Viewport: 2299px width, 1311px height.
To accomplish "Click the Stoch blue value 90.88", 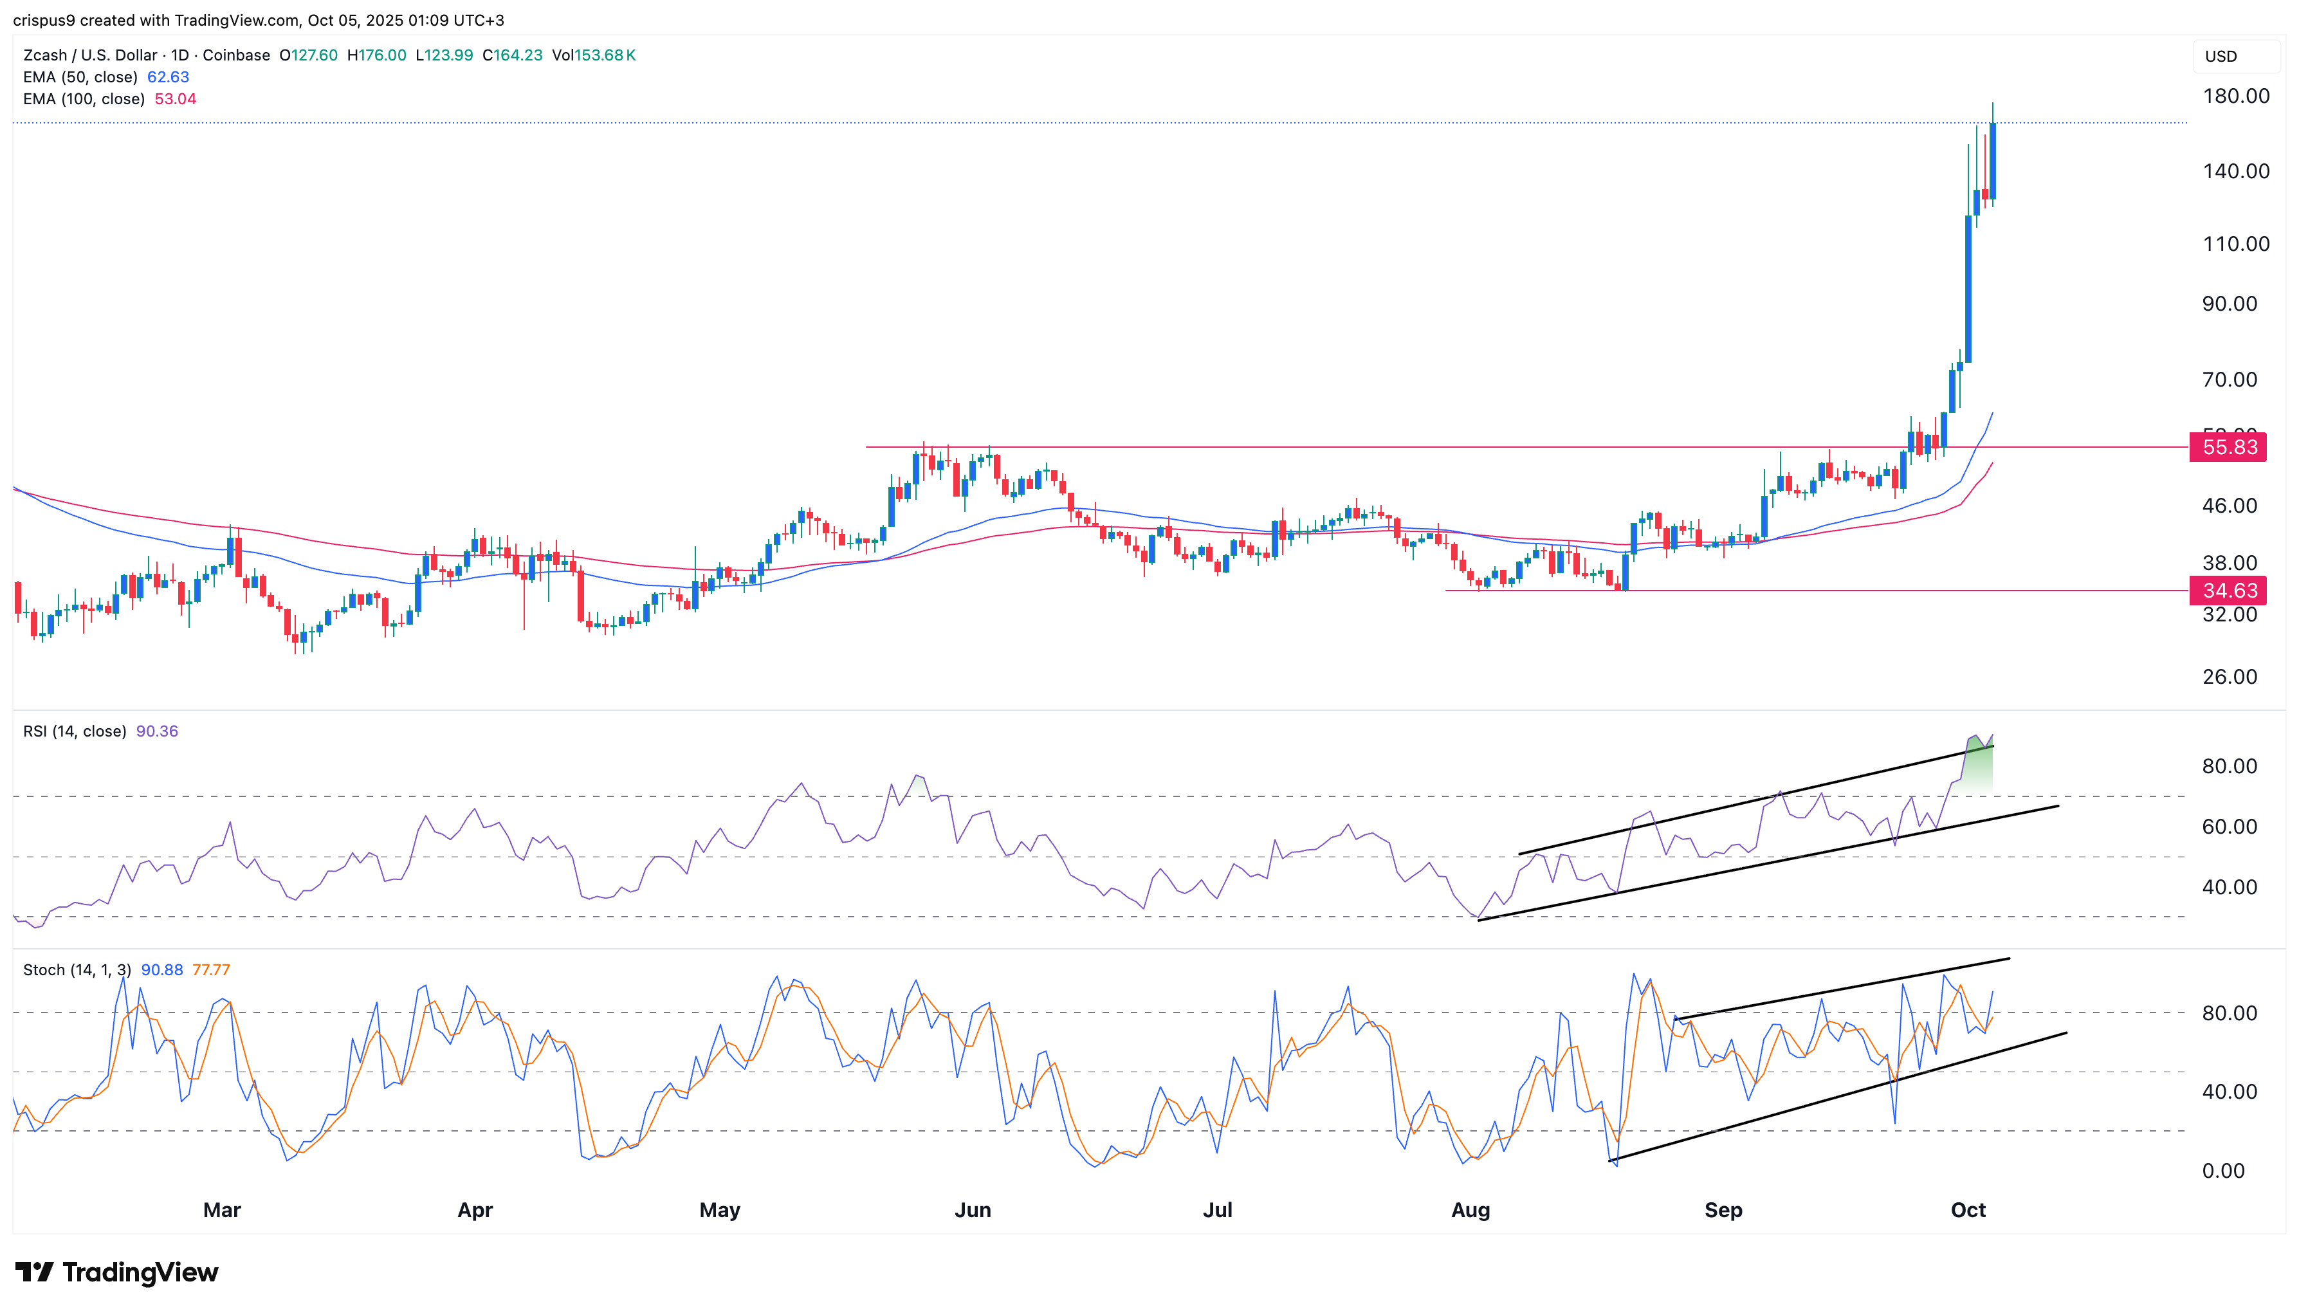I will coord(162,970).
